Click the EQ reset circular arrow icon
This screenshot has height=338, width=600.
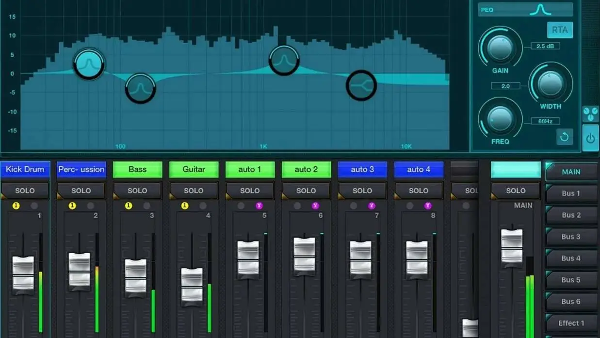click(564, 137)
